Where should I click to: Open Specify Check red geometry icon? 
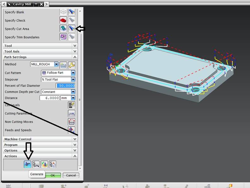(x=63, y=20)
